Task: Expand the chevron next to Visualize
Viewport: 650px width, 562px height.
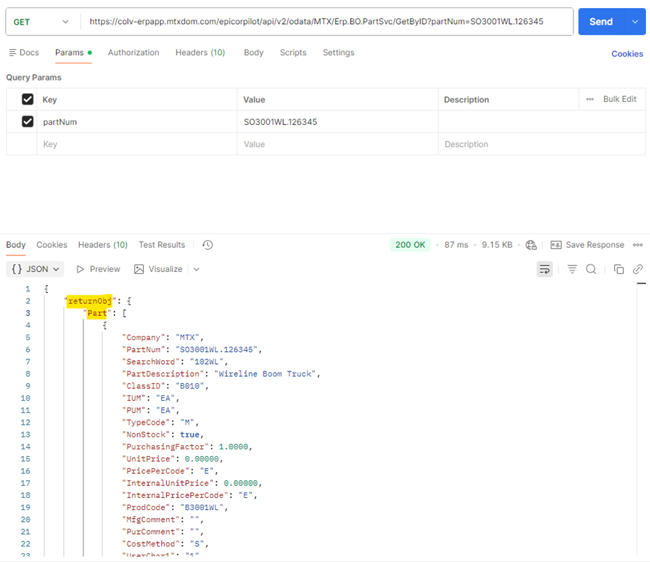Action: pos(196,269)
